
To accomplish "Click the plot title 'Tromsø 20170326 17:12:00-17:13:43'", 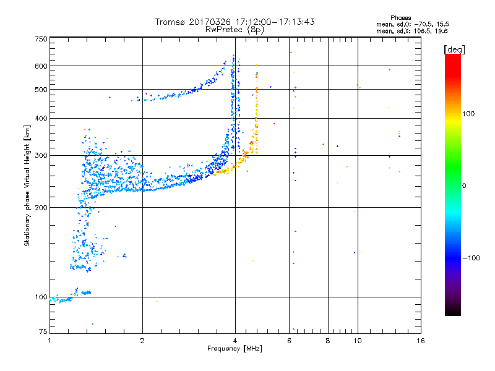I will coord(235,22).
